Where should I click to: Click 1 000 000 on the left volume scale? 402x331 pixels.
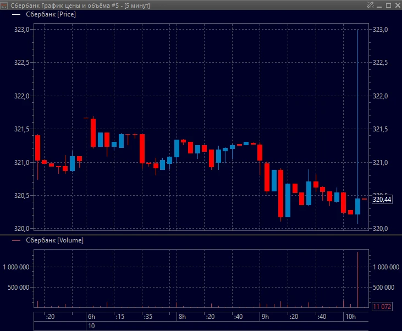point(16,267)
